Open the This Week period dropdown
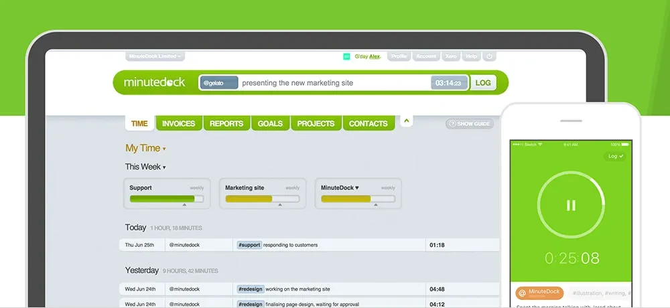Viewport: 670px width, 308px height. [x=145, y=167]
